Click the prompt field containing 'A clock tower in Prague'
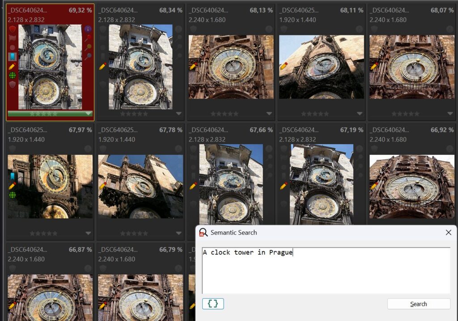Viewport: 458px width, 321px height. pyautogui.click(x=326, y=270)
